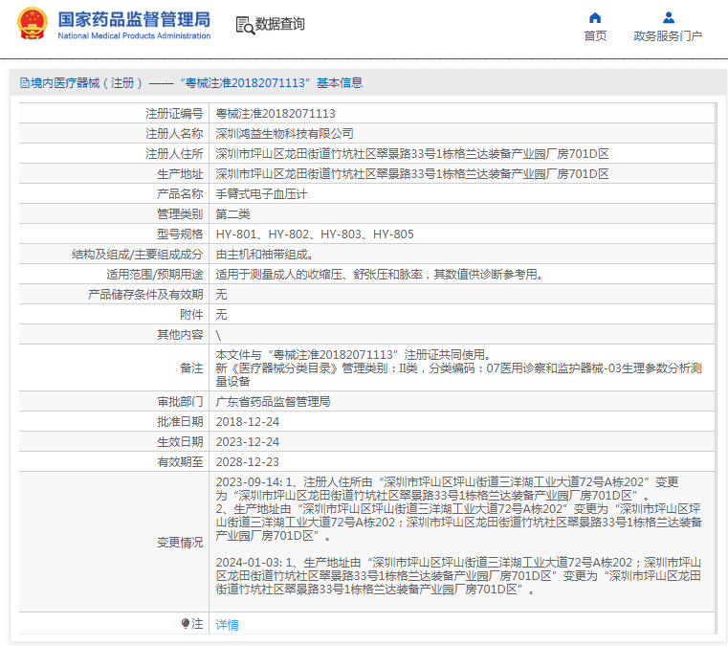The height and width of the screenshot is (646, 728).
Task: Click the 首页 home icon
Action: pos(595,18)
